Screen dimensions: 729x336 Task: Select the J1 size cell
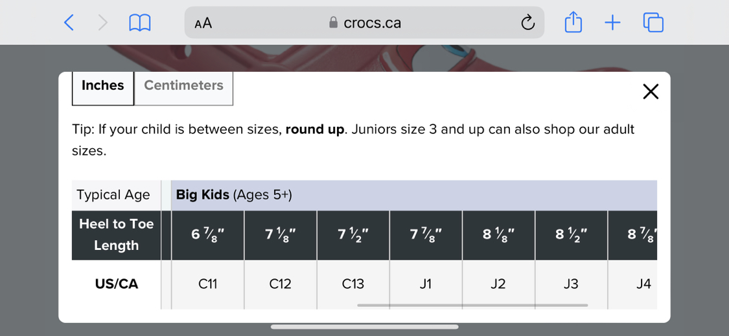(x=425, y=284)
